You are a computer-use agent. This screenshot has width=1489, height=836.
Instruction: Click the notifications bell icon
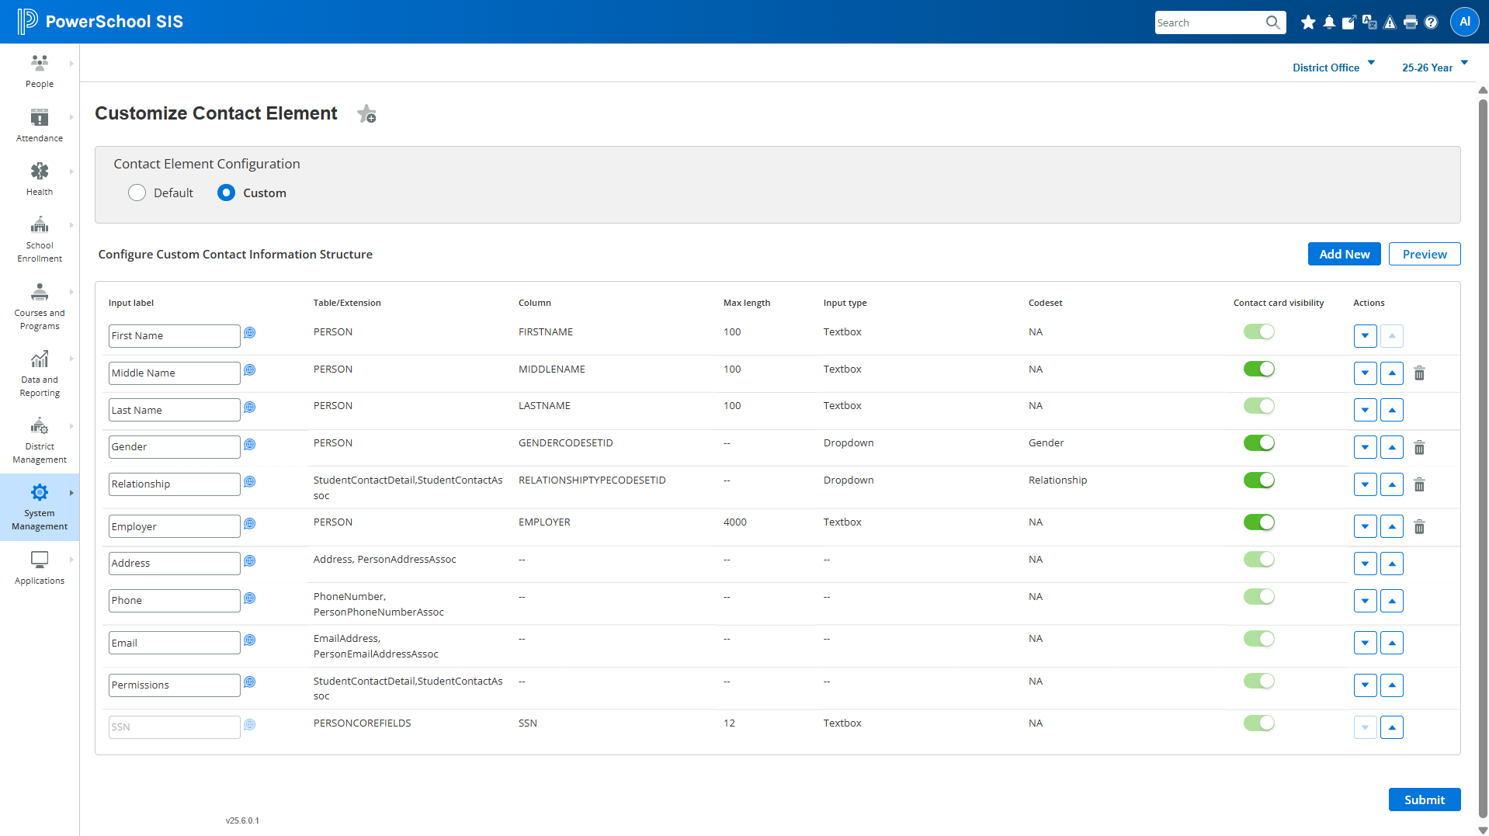1329,22
